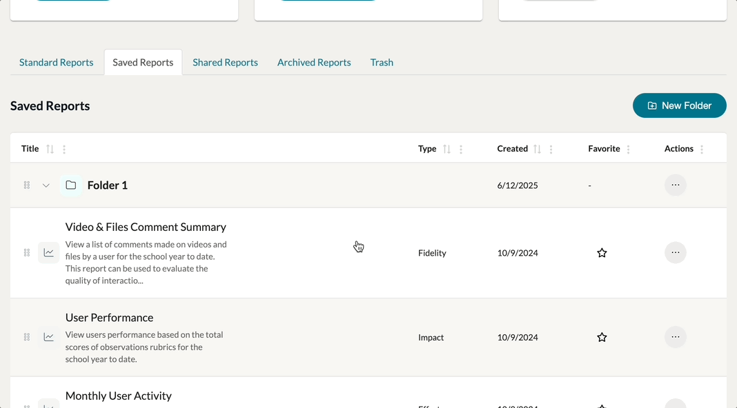Open actions menu for User Performance report
The height and width of the screenshot is (408, 737).
pyautogui.click(x=675, y=337)
